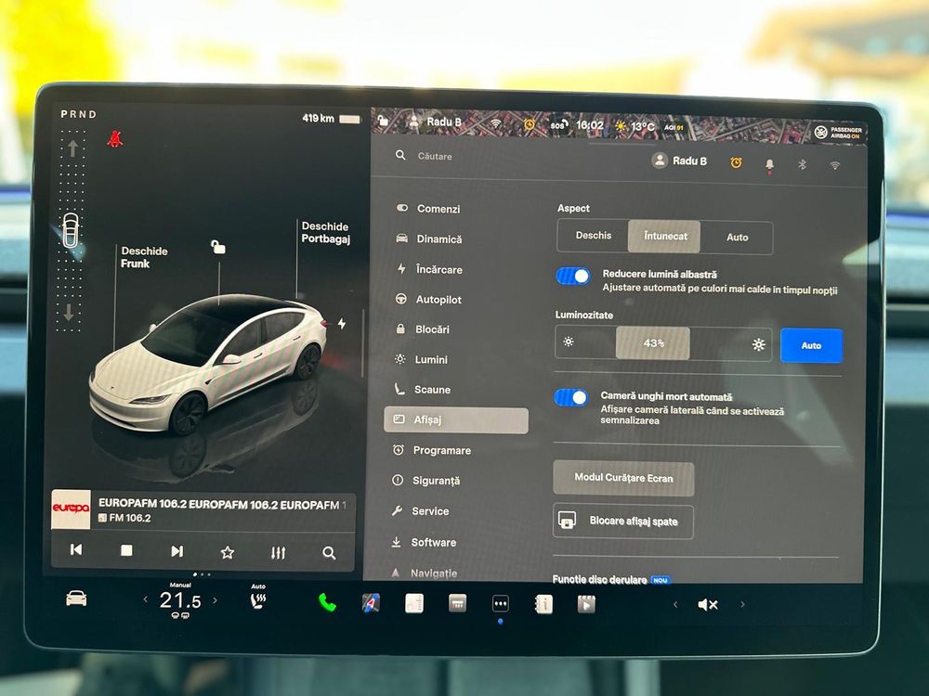Open the Comenzi settings section
This screenshot has height=696, width=929.
427,208
